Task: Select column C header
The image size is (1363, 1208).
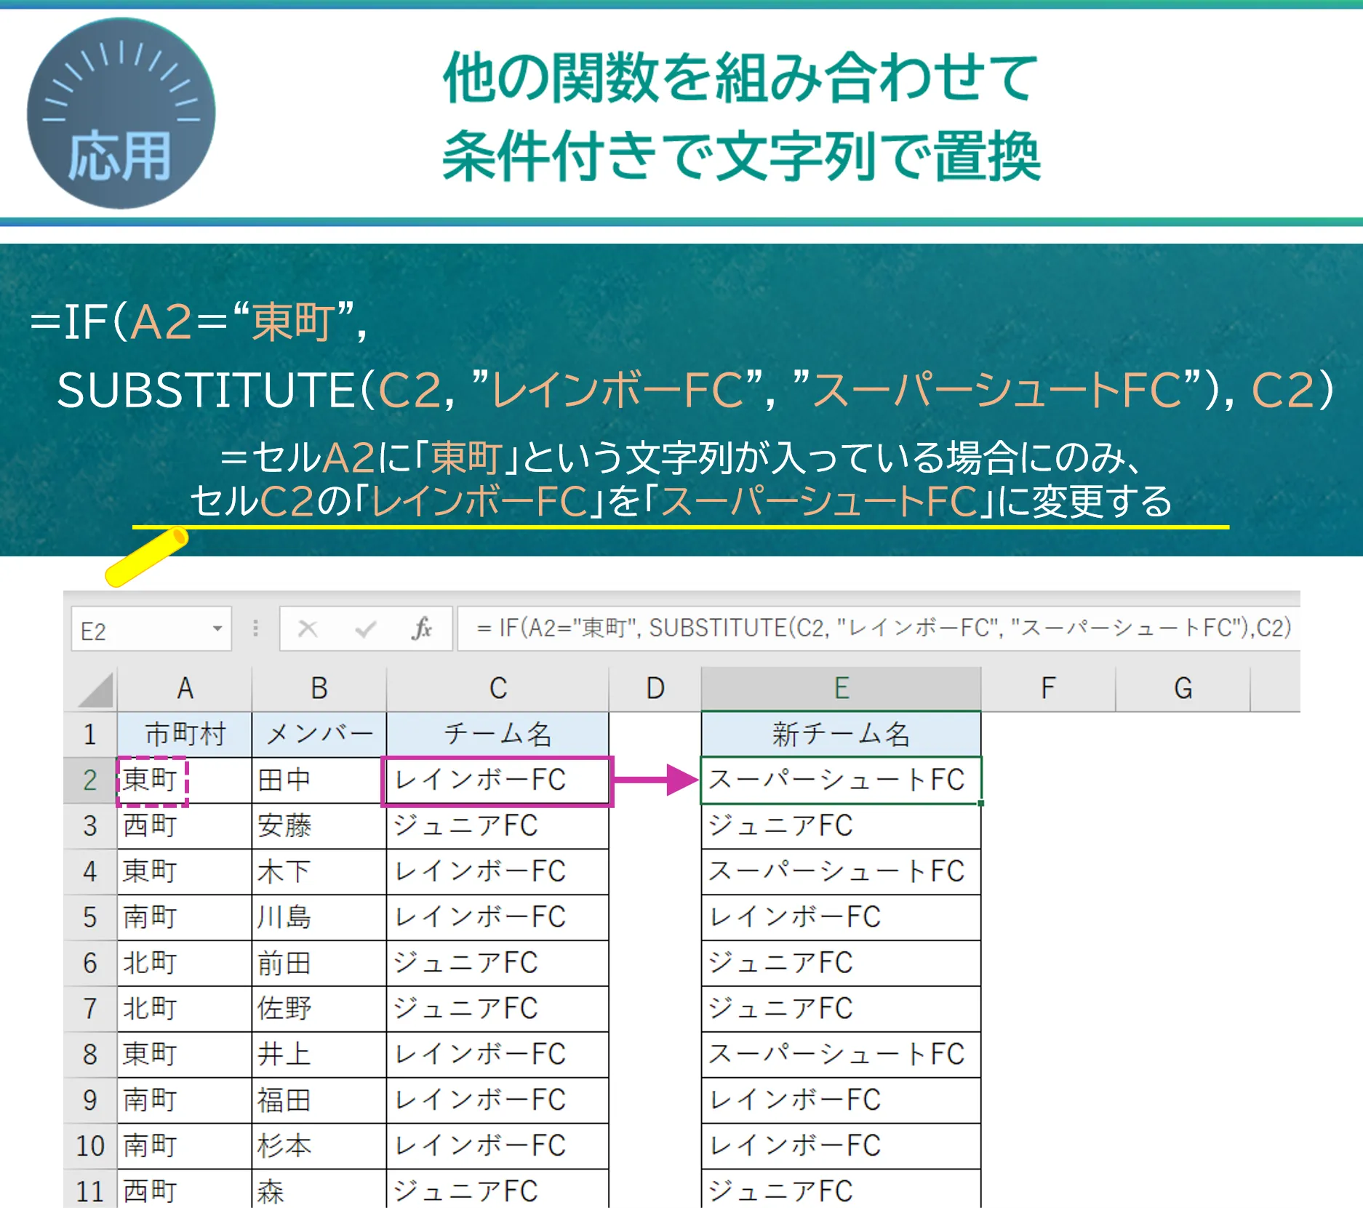Action: 497,689
